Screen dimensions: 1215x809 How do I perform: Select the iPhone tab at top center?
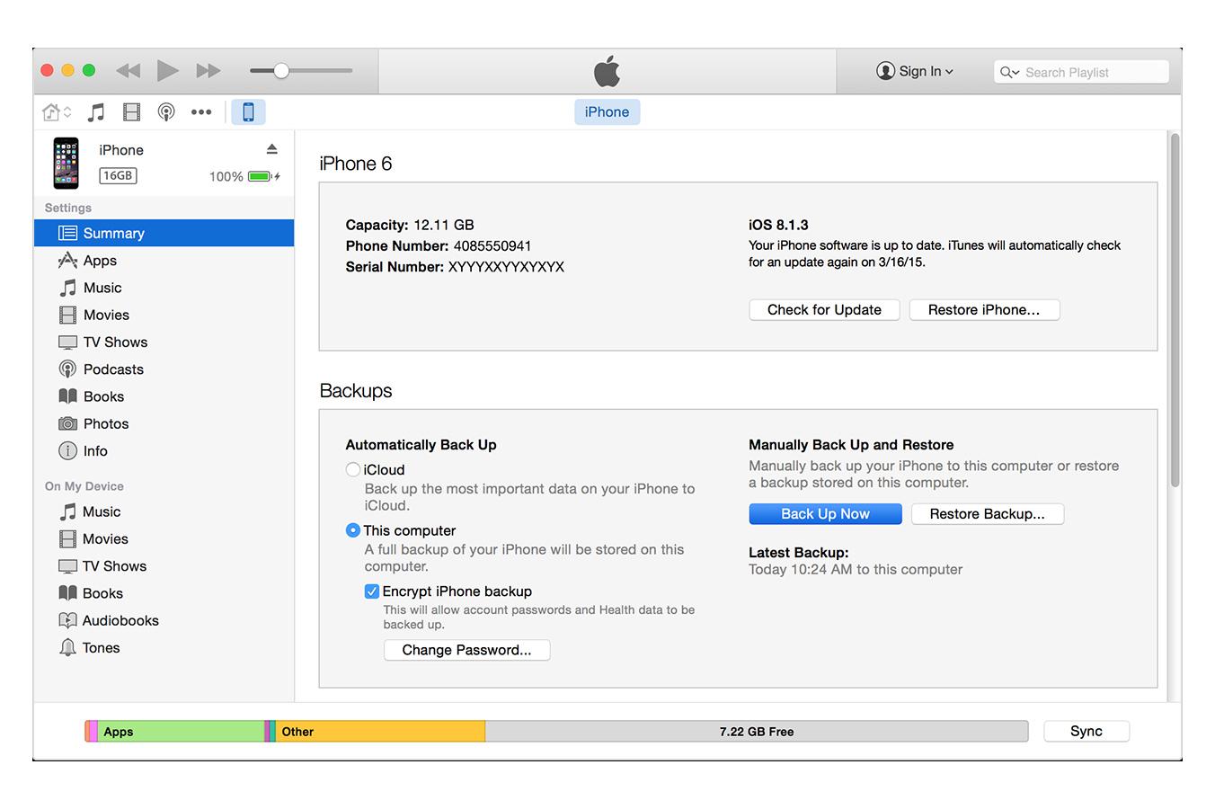607,111
